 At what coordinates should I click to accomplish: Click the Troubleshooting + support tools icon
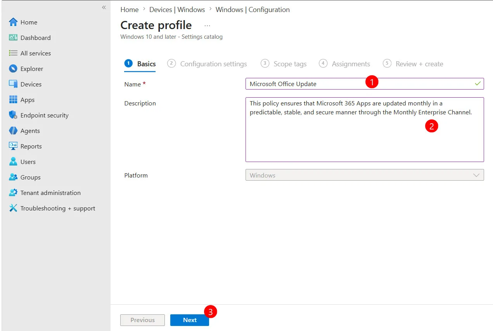(13, 208)
